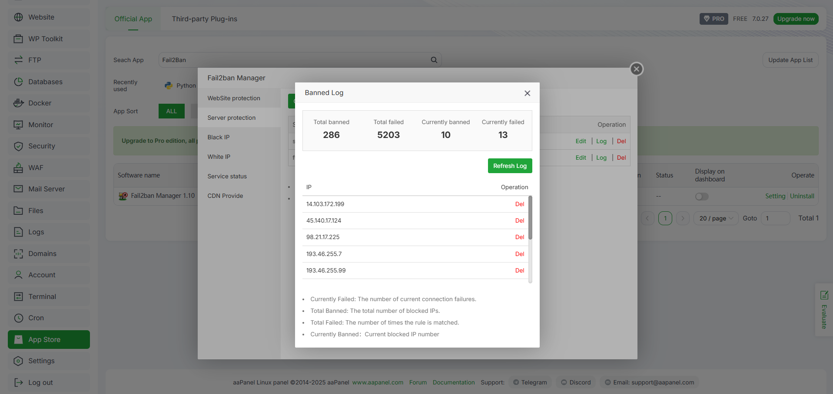Click the banned IP list scrollbar

click(530, 218)
